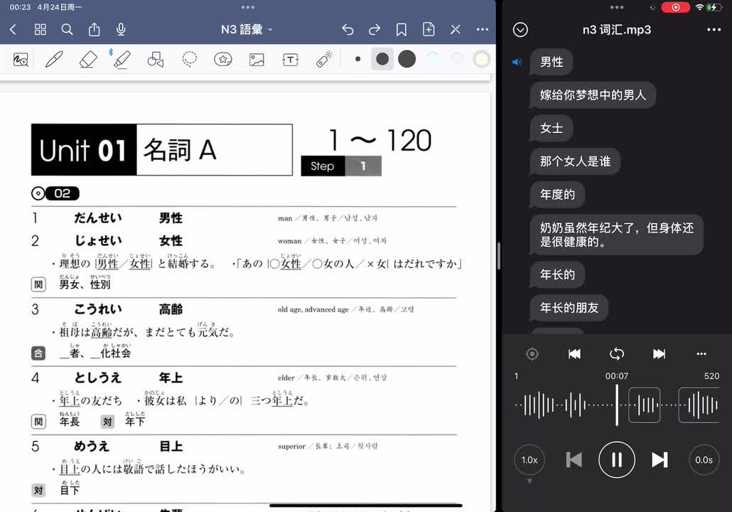Tap the share export icon
The height and width of the screenshot is (512, 732).
click(x=95, y=29)
